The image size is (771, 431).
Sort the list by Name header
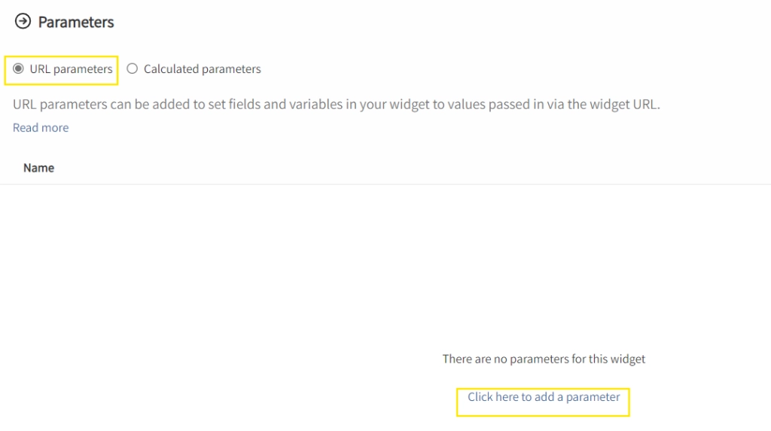pyautogui.click(x=39, y=168)
